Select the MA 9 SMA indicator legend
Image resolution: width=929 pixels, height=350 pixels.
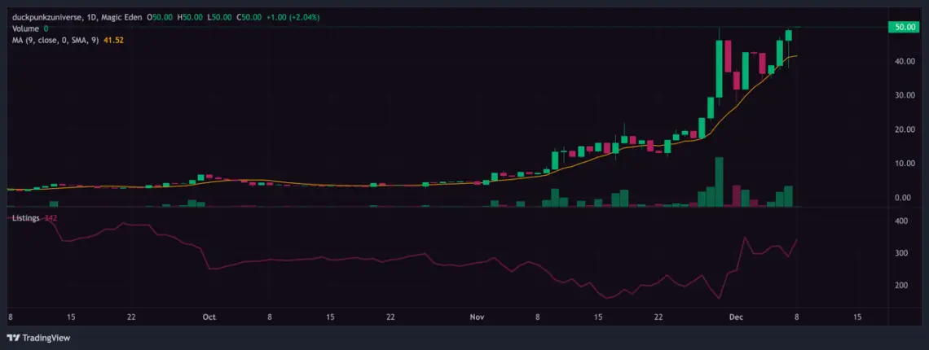click(x=56, y=40)
